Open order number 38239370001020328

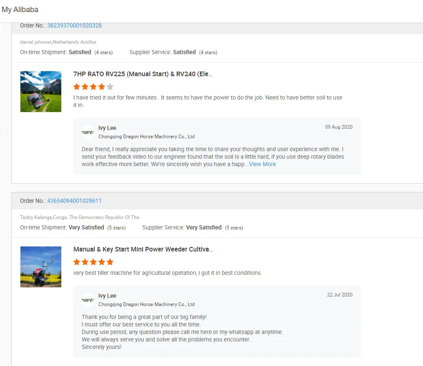[74, 25]
